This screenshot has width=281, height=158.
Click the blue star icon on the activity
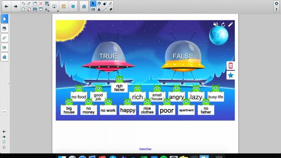pyautogui.click(x=231, y=75)
